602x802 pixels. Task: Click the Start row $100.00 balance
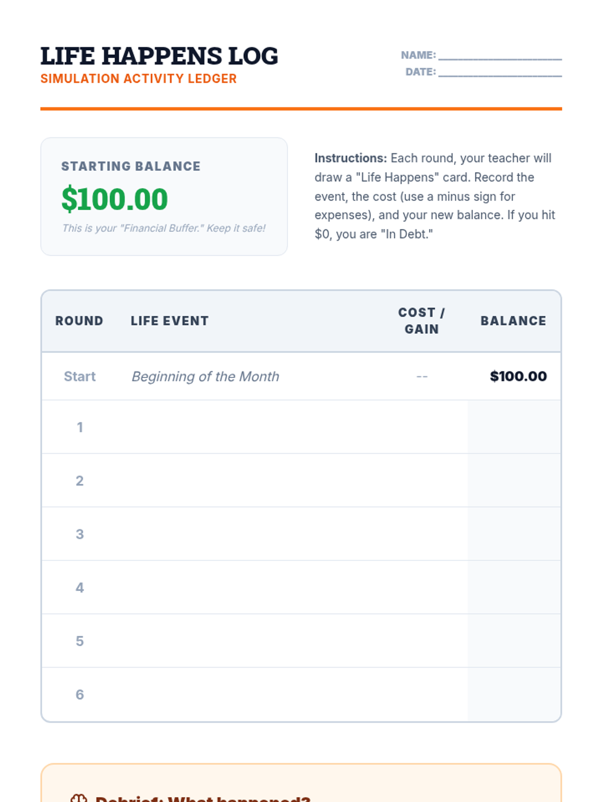pos(518,376)
